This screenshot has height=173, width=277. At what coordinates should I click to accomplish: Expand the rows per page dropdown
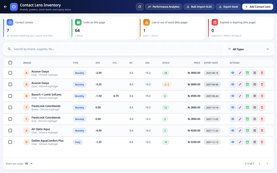click(x=29, y=164)
